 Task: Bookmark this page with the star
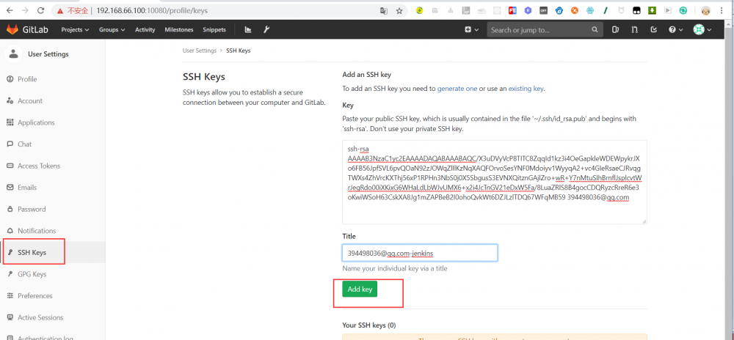tap(399, 11)
